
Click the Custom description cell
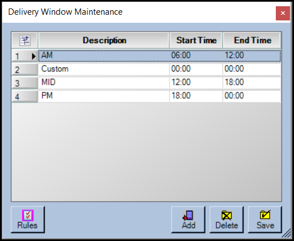104,69
